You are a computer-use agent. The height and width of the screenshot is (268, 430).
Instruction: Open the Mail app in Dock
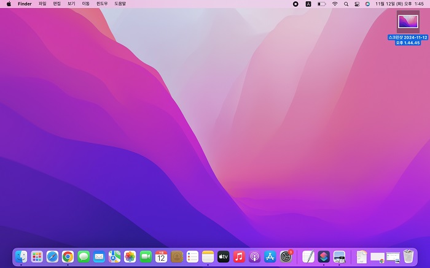[99, 257]
